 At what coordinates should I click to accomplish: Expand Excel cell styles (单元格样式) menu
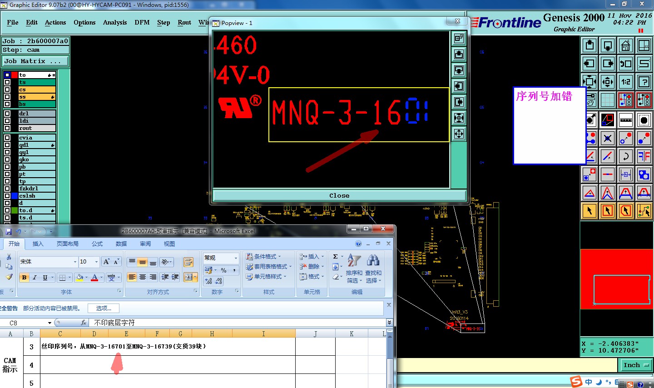tap(266, 277)
